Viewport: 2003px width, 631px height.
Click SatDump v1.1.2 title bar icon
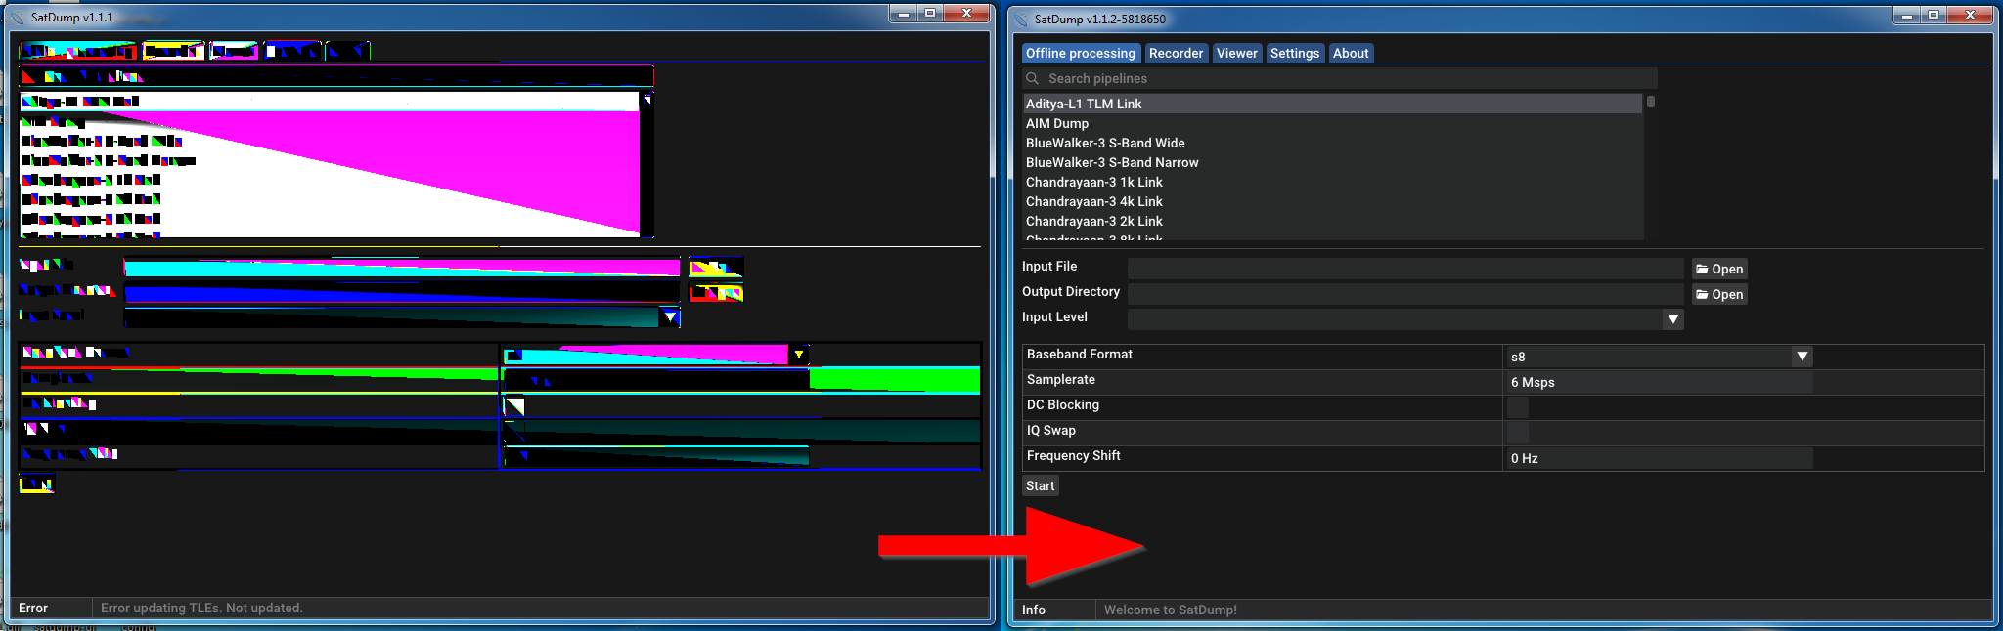1022,19
